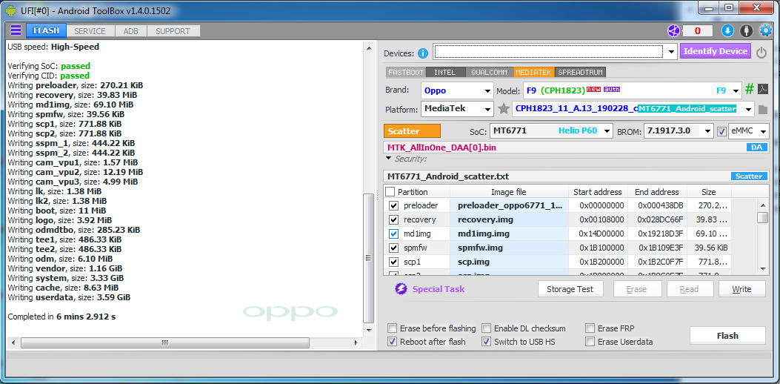Enable Erase before flashing
780x384 pixels.
point(393,328)
